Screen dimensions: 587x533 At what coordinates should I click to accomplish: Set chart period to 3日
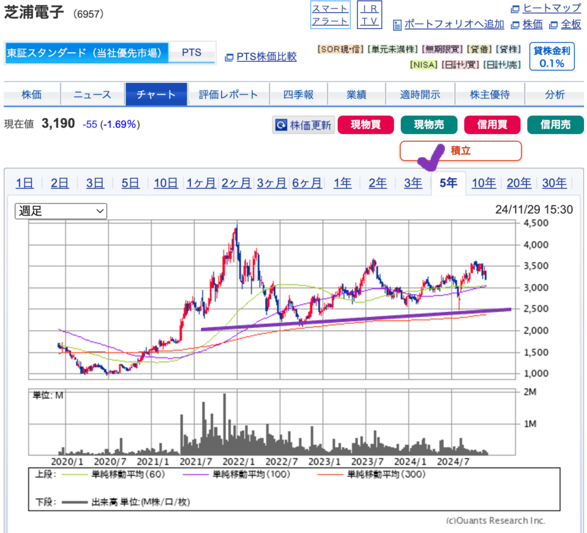tap(95, 183)
